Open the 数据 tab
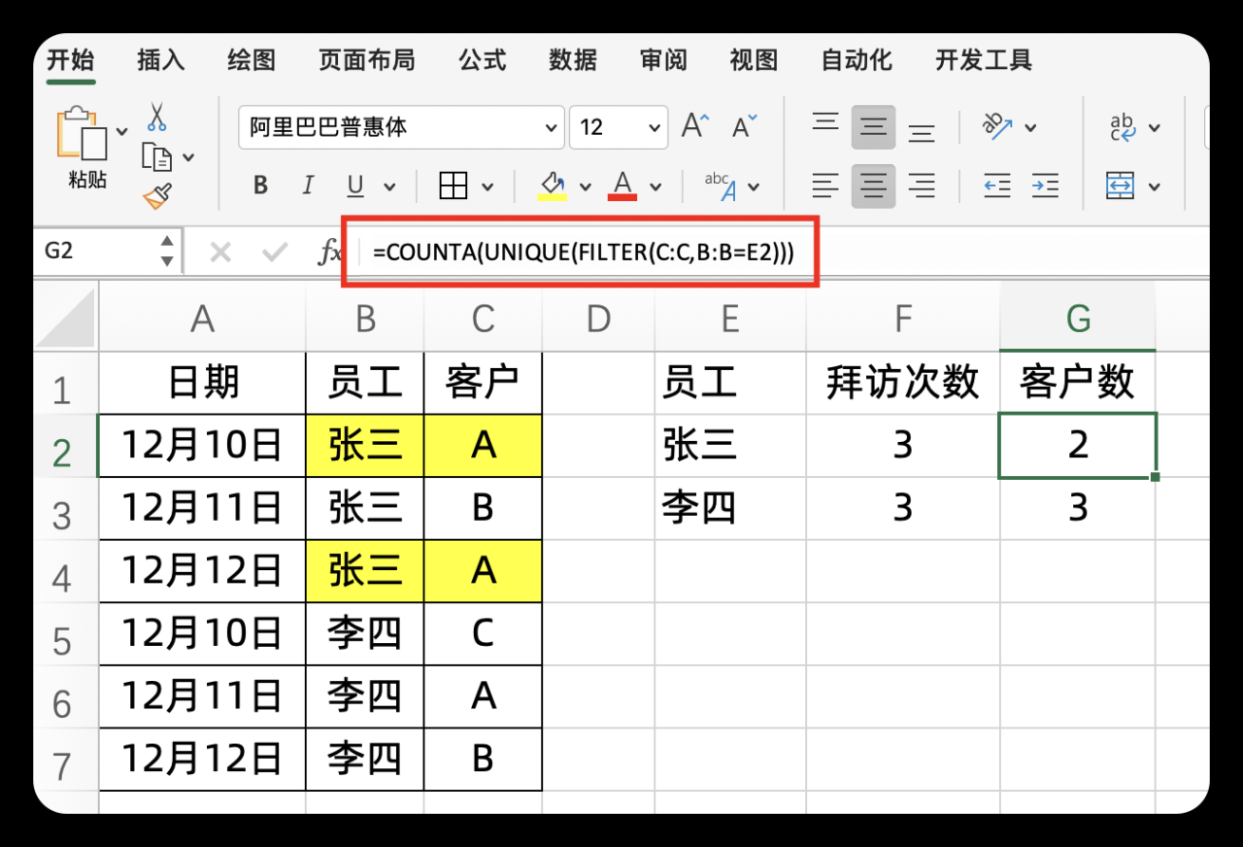The image size is (1243, 847). click(x=573, y=60)
